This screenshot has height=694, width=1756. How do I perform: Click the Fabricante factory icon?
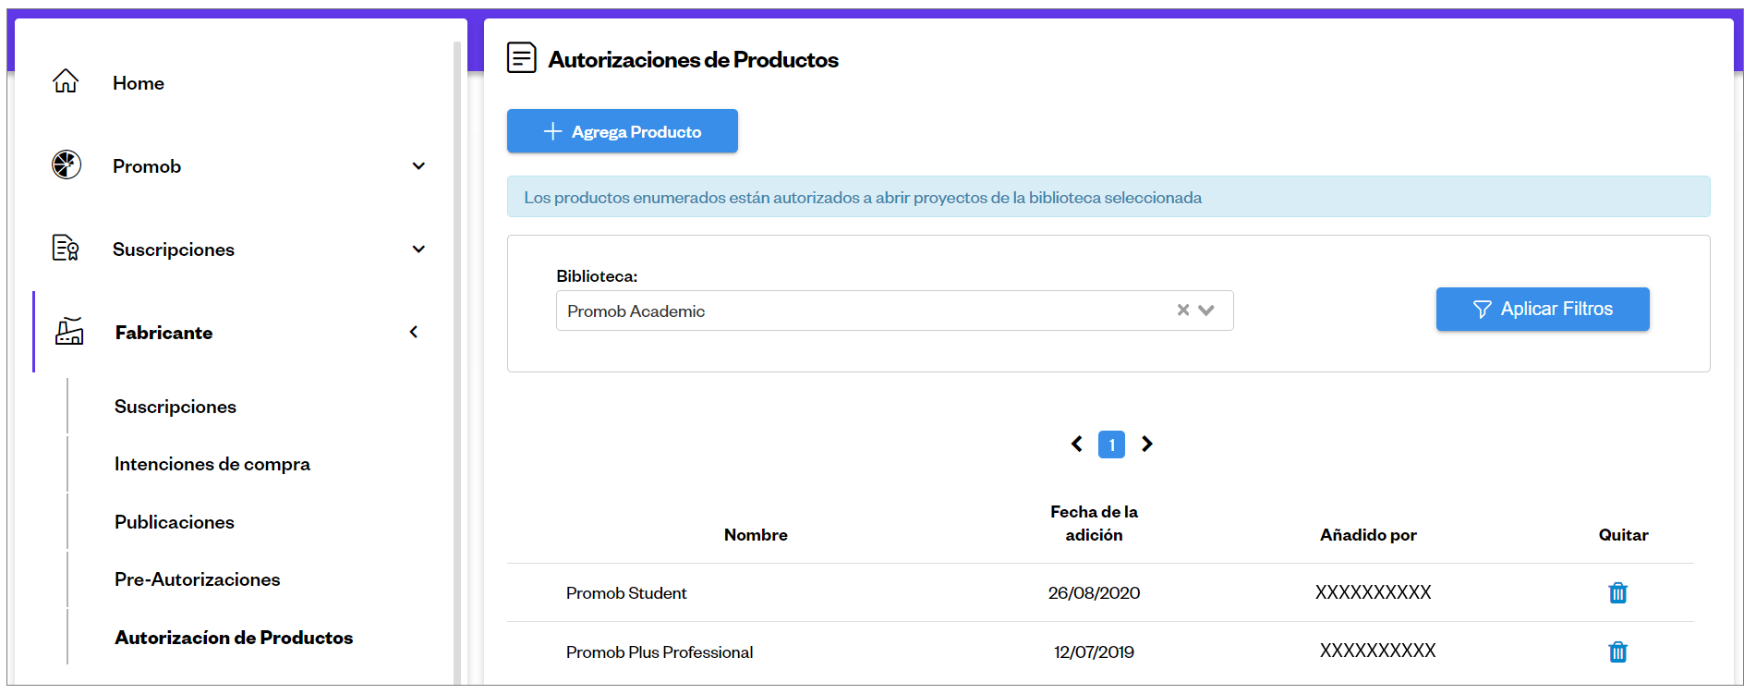(69, 331)
